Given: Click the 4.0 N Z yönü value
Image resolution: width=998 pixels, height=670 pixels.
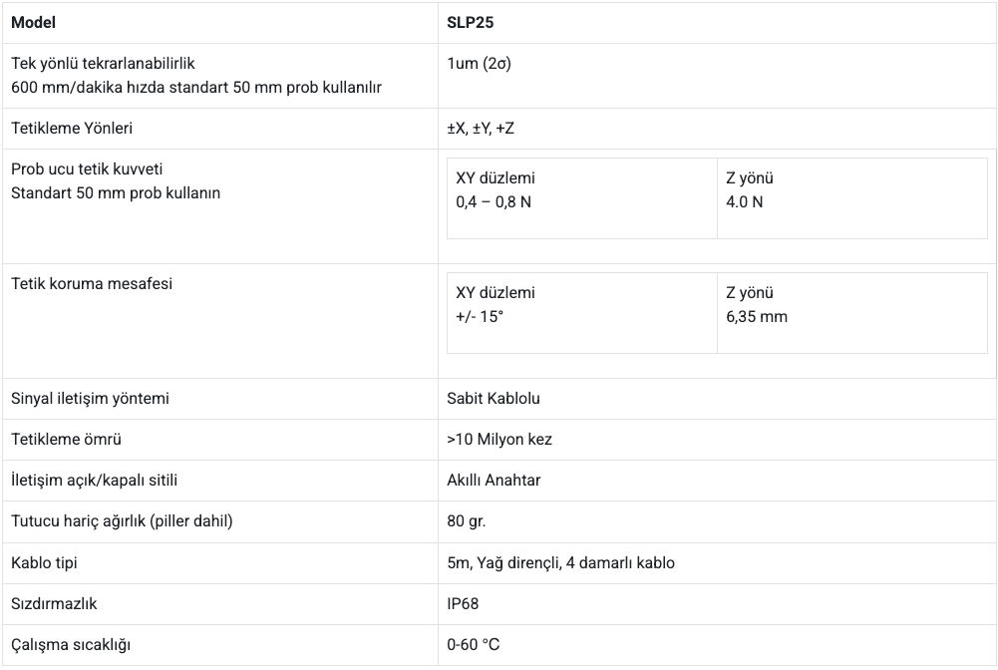Looking at the screenshot, I should pos(745,202).
